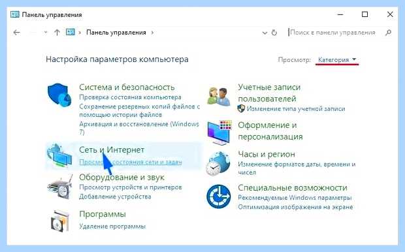Click the Network and Internet monitors icon
The height and width of the screenshot is (252, 405).
pos(59,155)
